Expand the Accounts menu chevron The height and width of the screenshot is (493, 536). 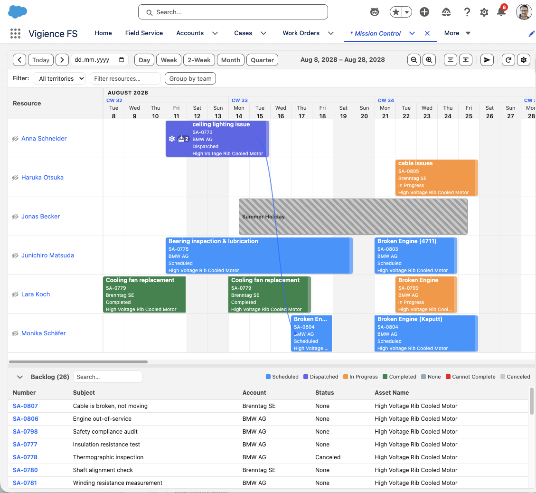click(215, 33)
